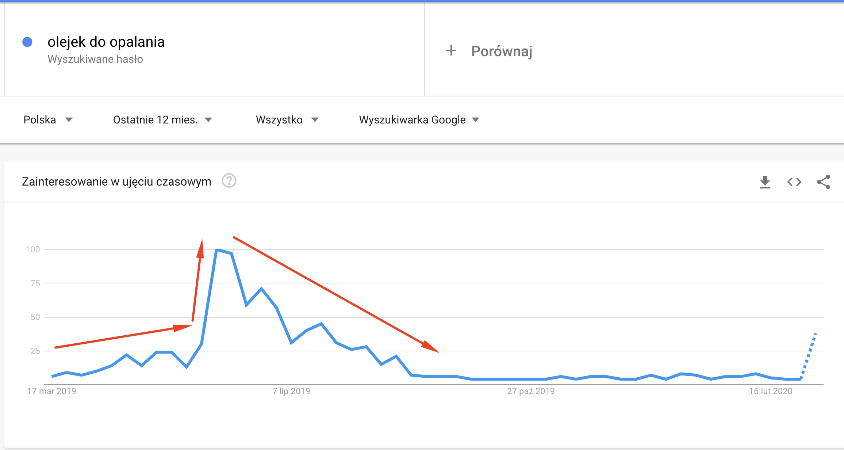The height and width of the screenshot is (450, 844).
Task: Click the Wyszukiwane hasło subtitle
Action: click(x=95, y=59)
